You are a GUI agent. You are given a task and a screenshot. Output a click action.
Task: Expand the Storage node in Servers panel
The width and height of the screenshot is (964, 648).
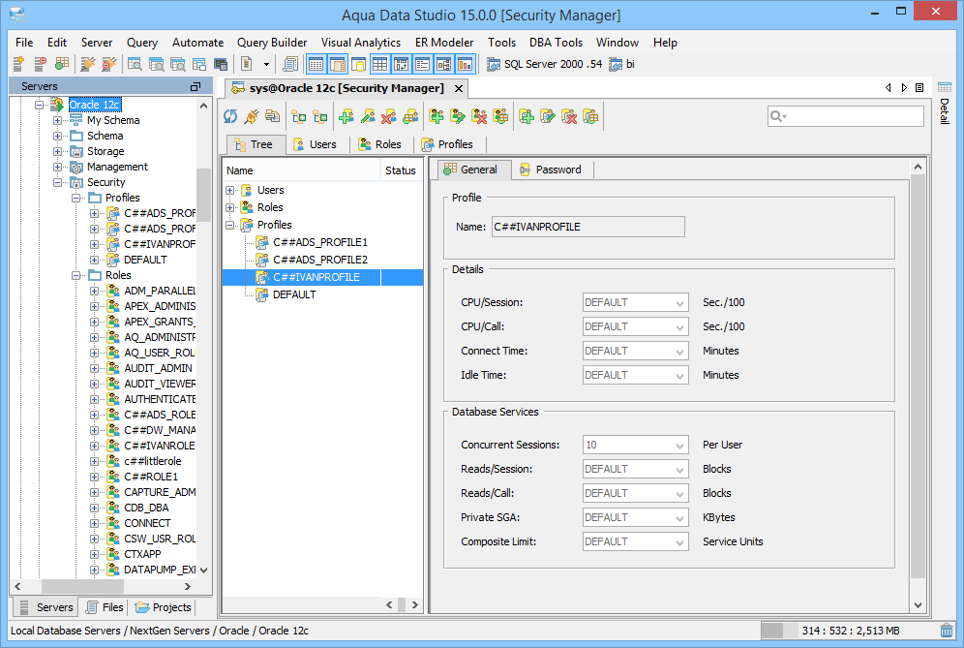[x=57, y=151]
